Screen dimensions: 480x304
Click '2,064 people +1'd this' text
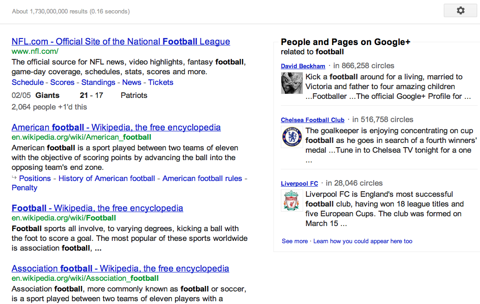tap(49, 107)
